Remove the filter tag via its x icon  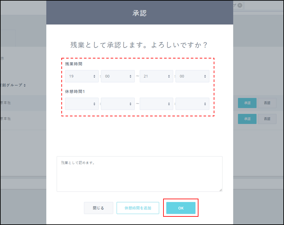coord(239,5)
